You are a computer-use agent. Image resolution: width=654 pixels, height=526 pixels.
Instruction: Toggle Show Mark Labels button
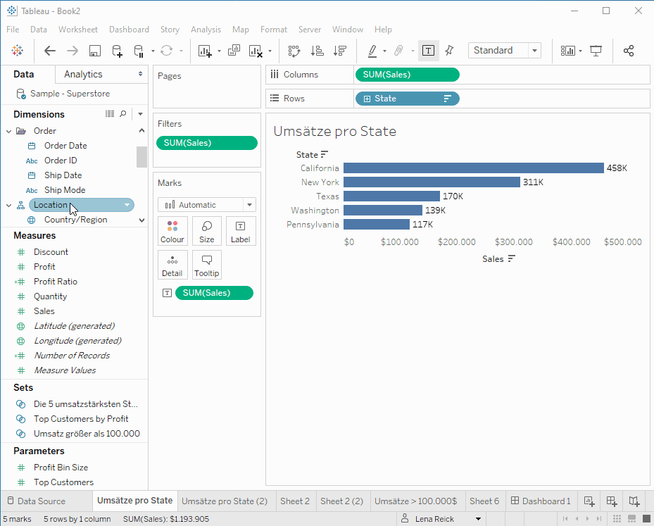[428, 51]
